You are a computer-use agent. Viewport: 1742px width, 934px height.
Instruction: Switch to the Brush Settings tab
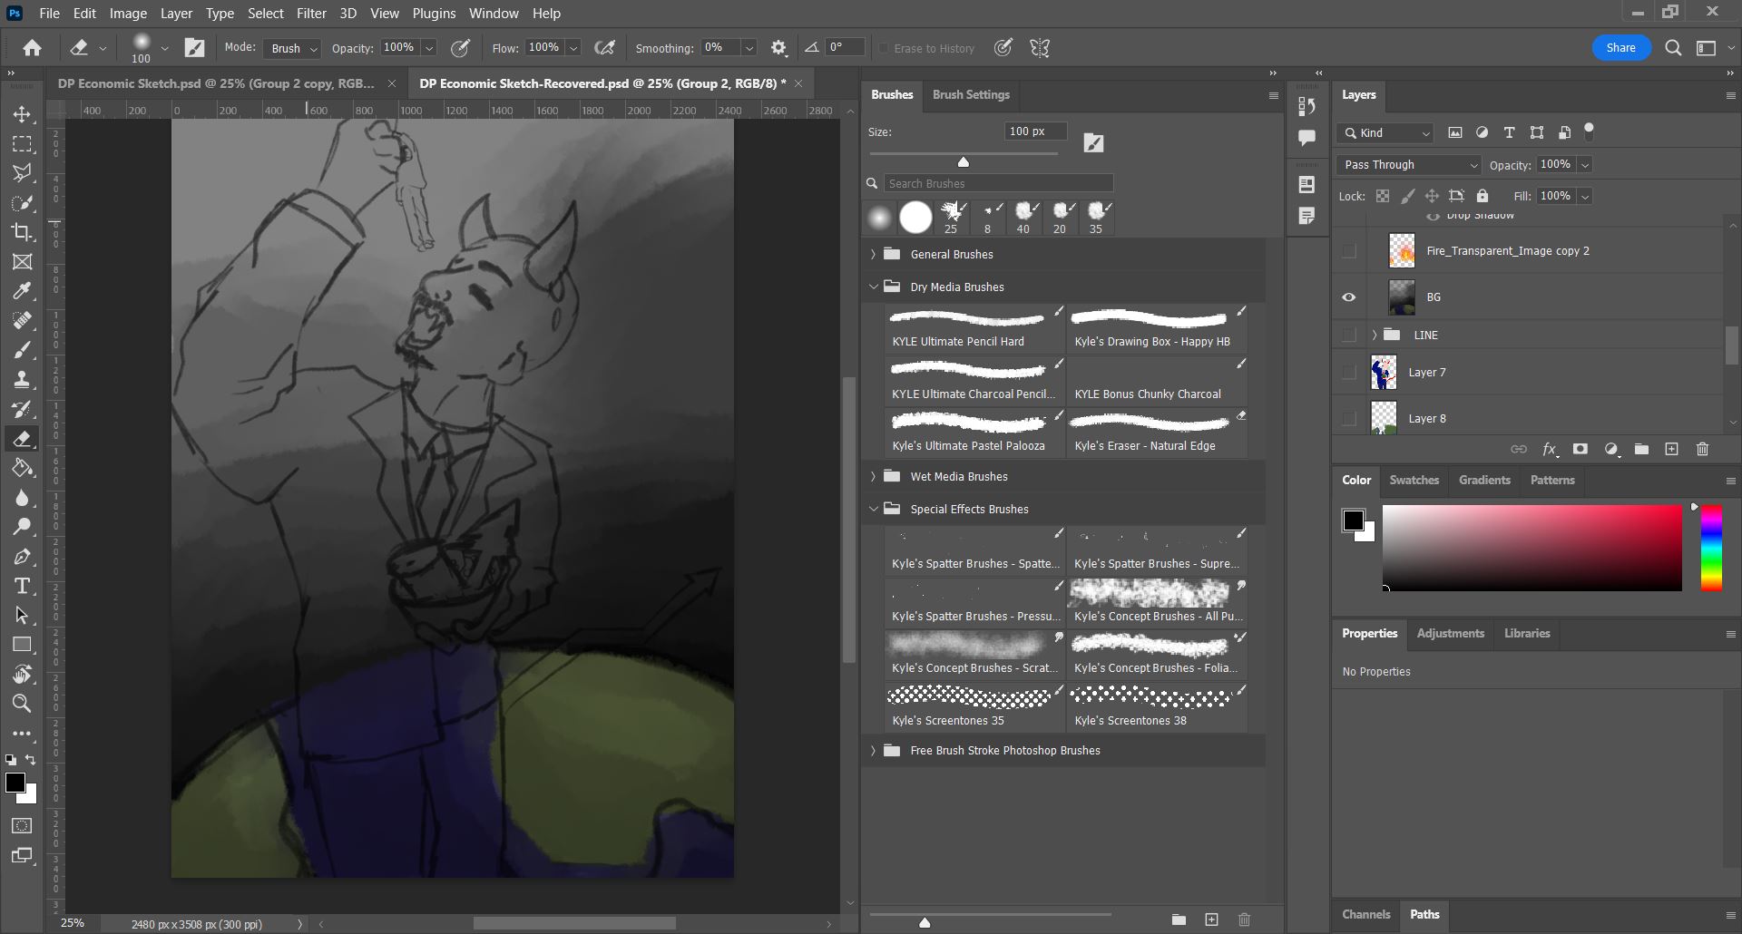[971, 95]
